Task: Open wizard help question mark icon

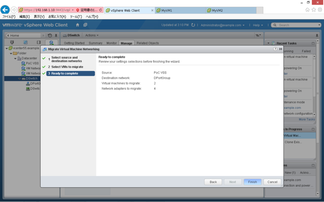Action: 275,49
